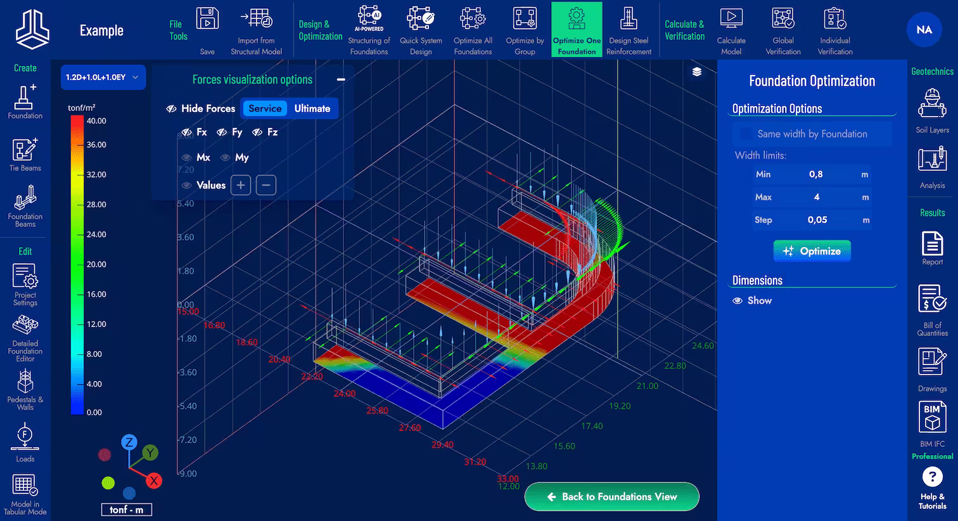958x521 pixels.
Task: Increase force values size with plus stepper
Action: (x=240, y=184)
